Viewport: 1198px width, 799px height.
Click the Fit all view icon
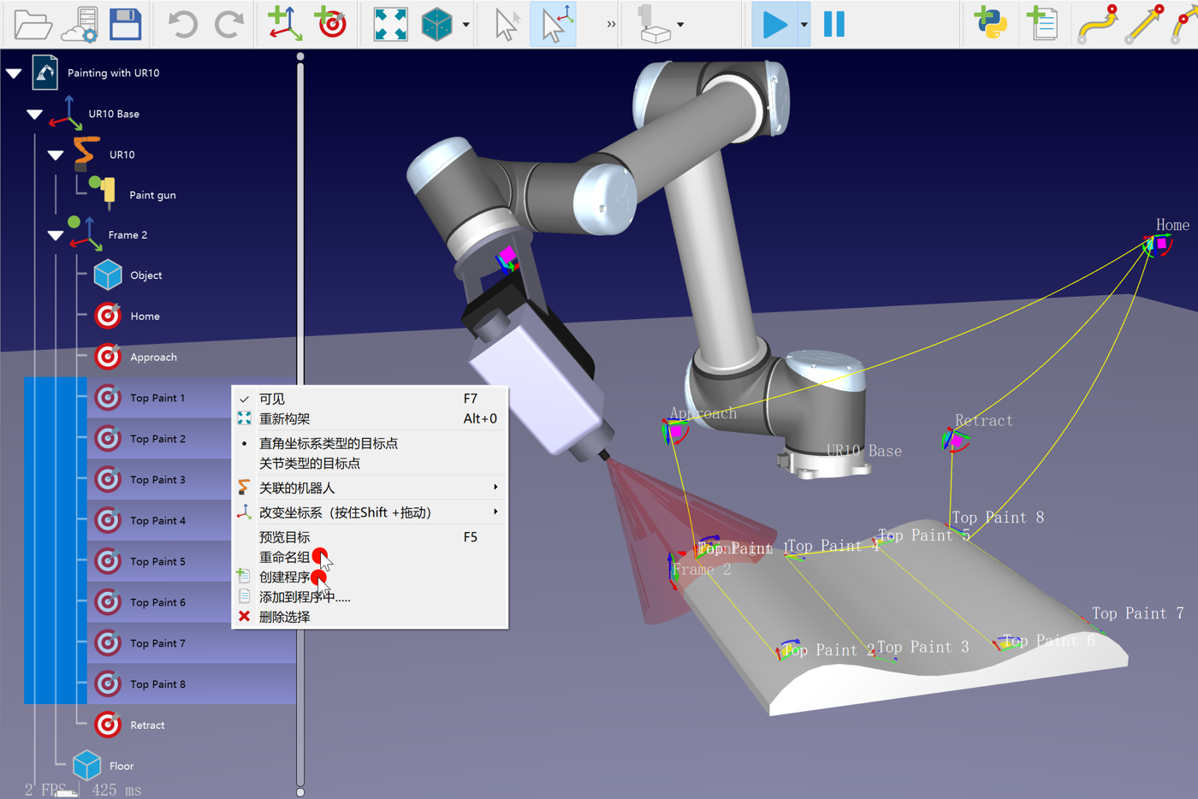[390, 25]
